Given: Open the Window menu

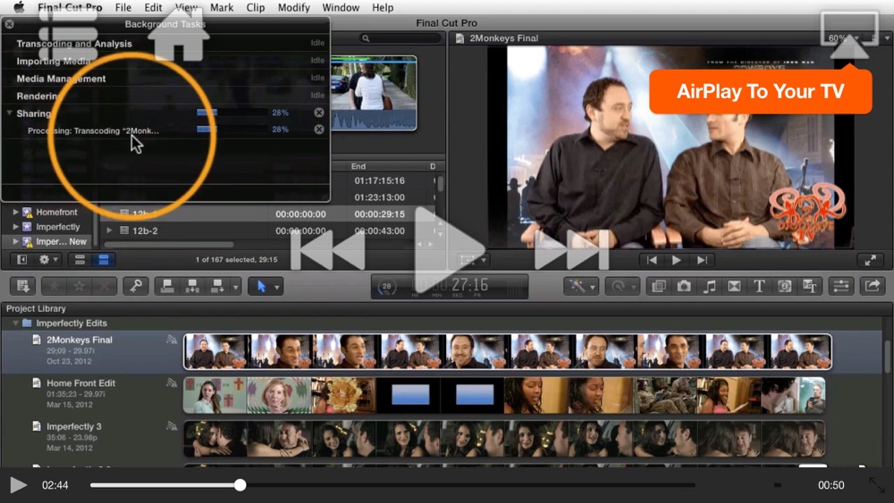Looking at the screenshot, I should (341, 7).
